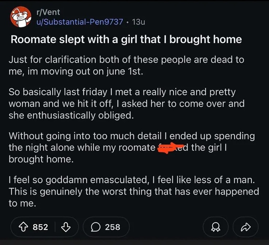Click the paragraph starting "Just for clarification"
Image resolution: width=269 pixels, height=245 pixels.
click(x=126, y=66)
